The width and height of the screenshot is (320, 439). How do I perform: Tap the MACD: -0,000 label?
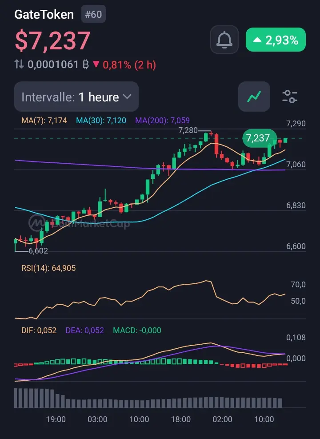click(x=137, y=330)
